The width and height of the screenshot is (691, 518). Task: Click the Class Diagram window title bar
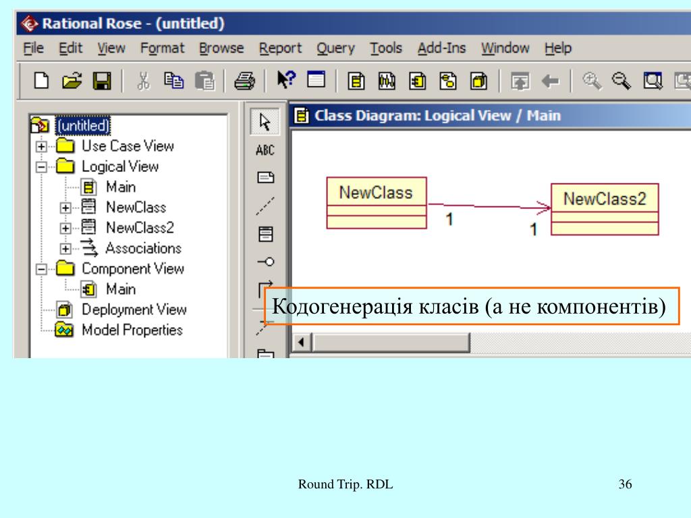click(489, 116)
